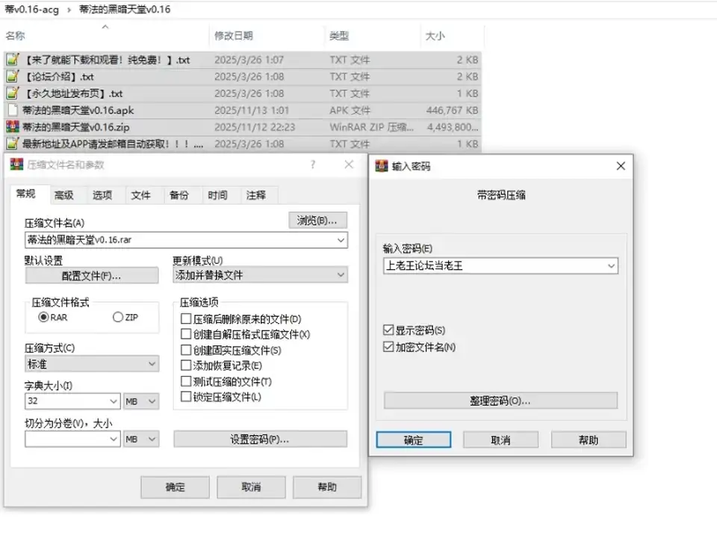
Task: Click the icon of 最新地址及APP请发邮箱自动获取 txt file
Action: [x=13, y=144]
